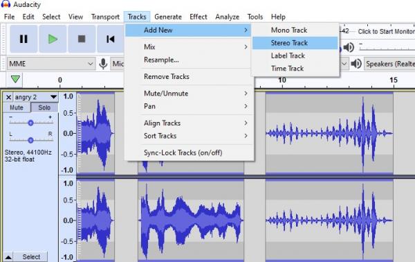This screenshot has height=262, width=415.
Task: Open the File menu
Action: tap(10, 17)
